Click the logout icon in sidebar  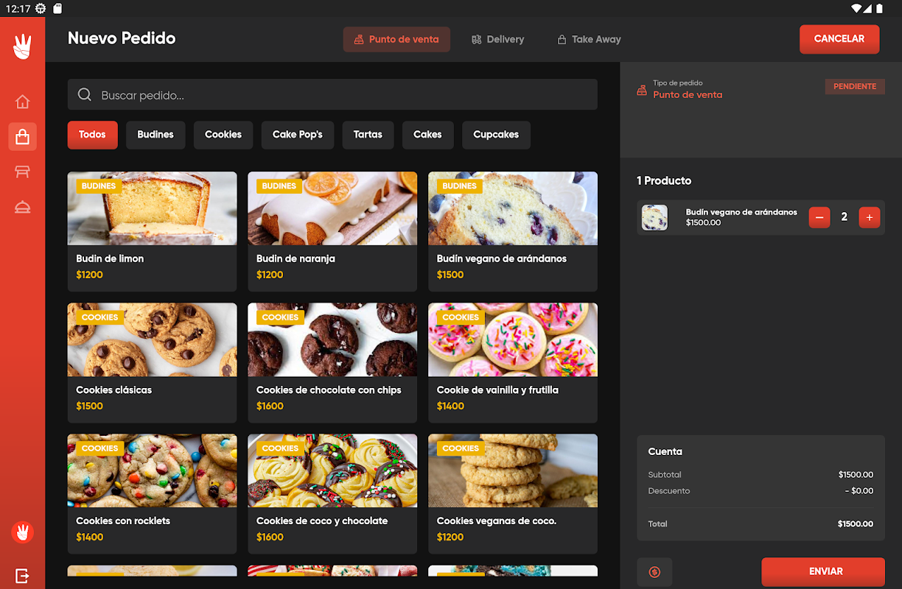click(x=22, y=575)
